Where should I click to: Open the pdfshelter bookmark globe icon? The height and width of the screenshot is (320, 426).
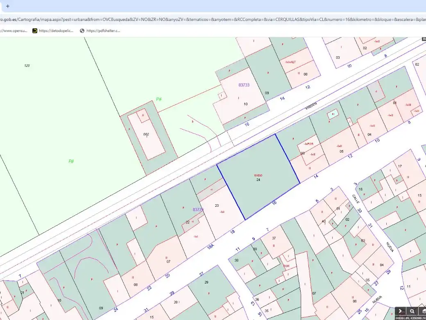coord(82,31)
